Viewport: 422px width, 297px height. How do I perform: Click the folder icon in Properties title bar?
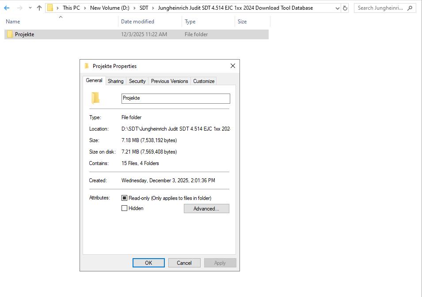pyautogui.click(x=87, y=66)
